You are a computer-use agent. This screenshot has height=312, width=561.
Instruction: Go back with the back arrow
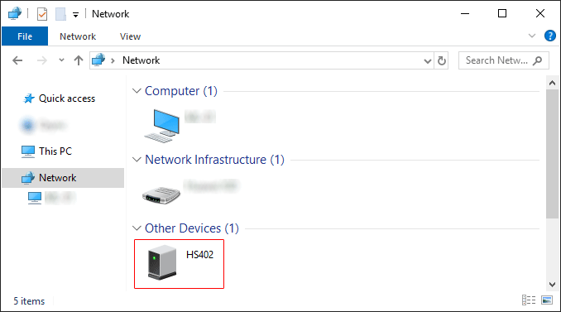(17, 60)
